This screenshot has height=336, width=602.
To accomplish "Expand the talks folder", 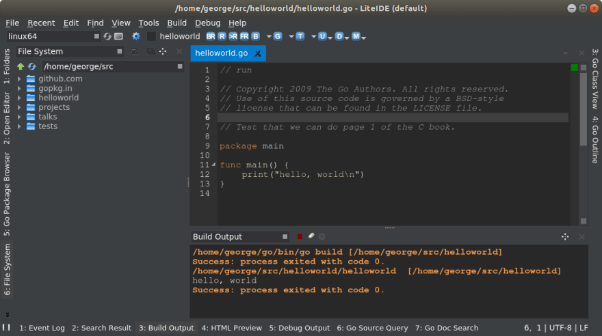I will pyautogui.click(x=19, y=117).
